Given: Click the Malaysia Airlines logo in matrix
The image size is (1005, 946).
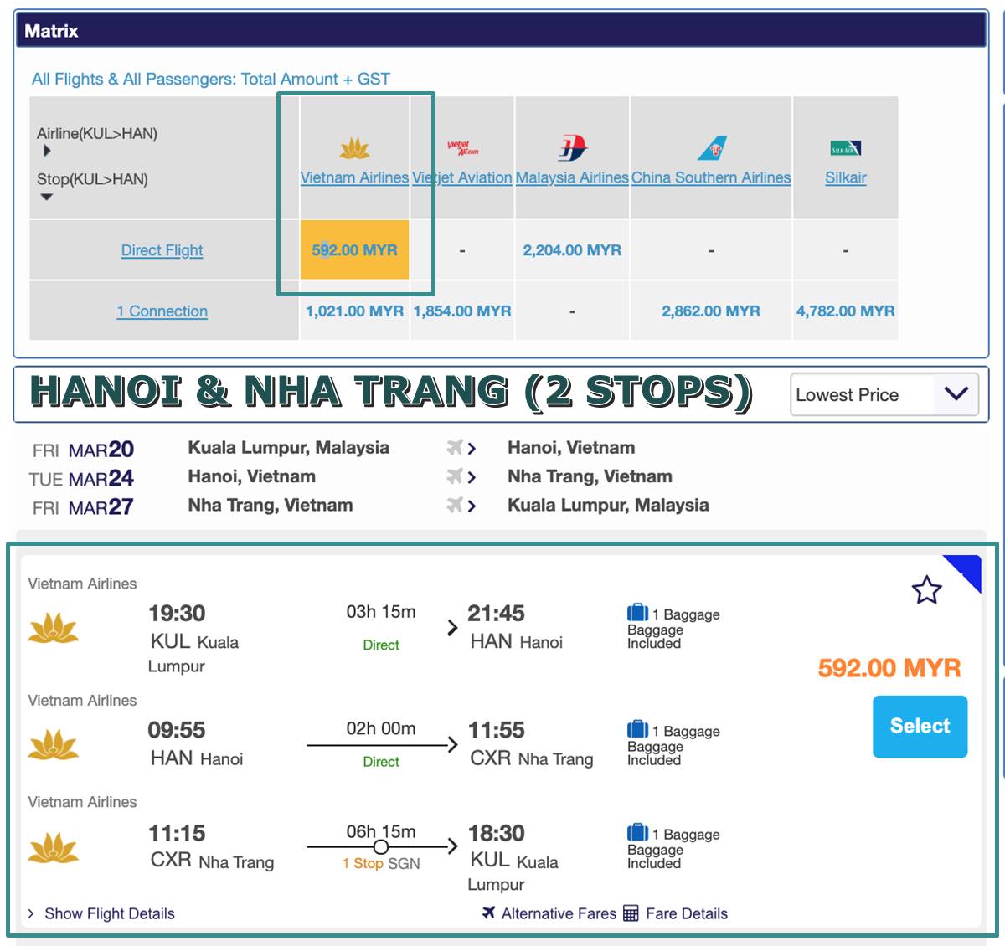Looking at the screenshot, I should pos(572,148).
